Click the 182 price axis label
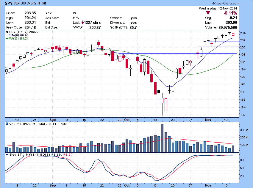 click(x=243, y=115)
